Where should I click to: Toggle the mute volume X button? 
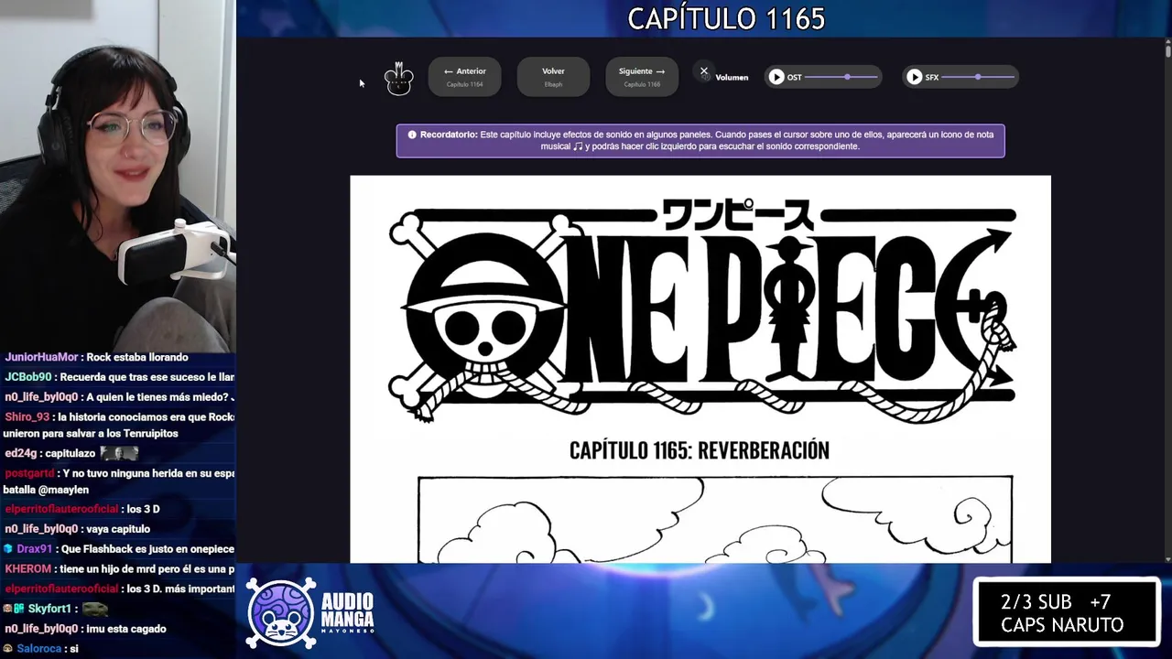(704, 70)
